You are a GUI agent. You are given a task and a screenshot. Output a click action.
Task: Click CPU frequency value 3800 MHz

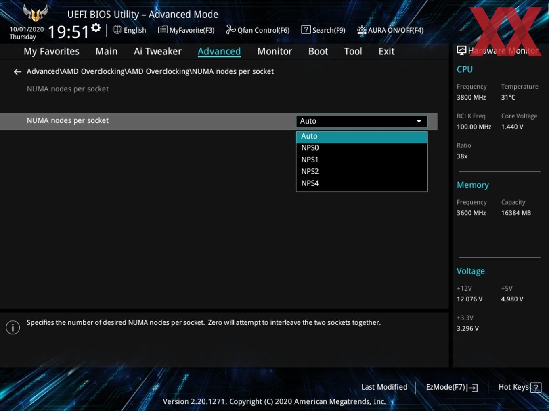pyautogui.click(x=471, y=98)
